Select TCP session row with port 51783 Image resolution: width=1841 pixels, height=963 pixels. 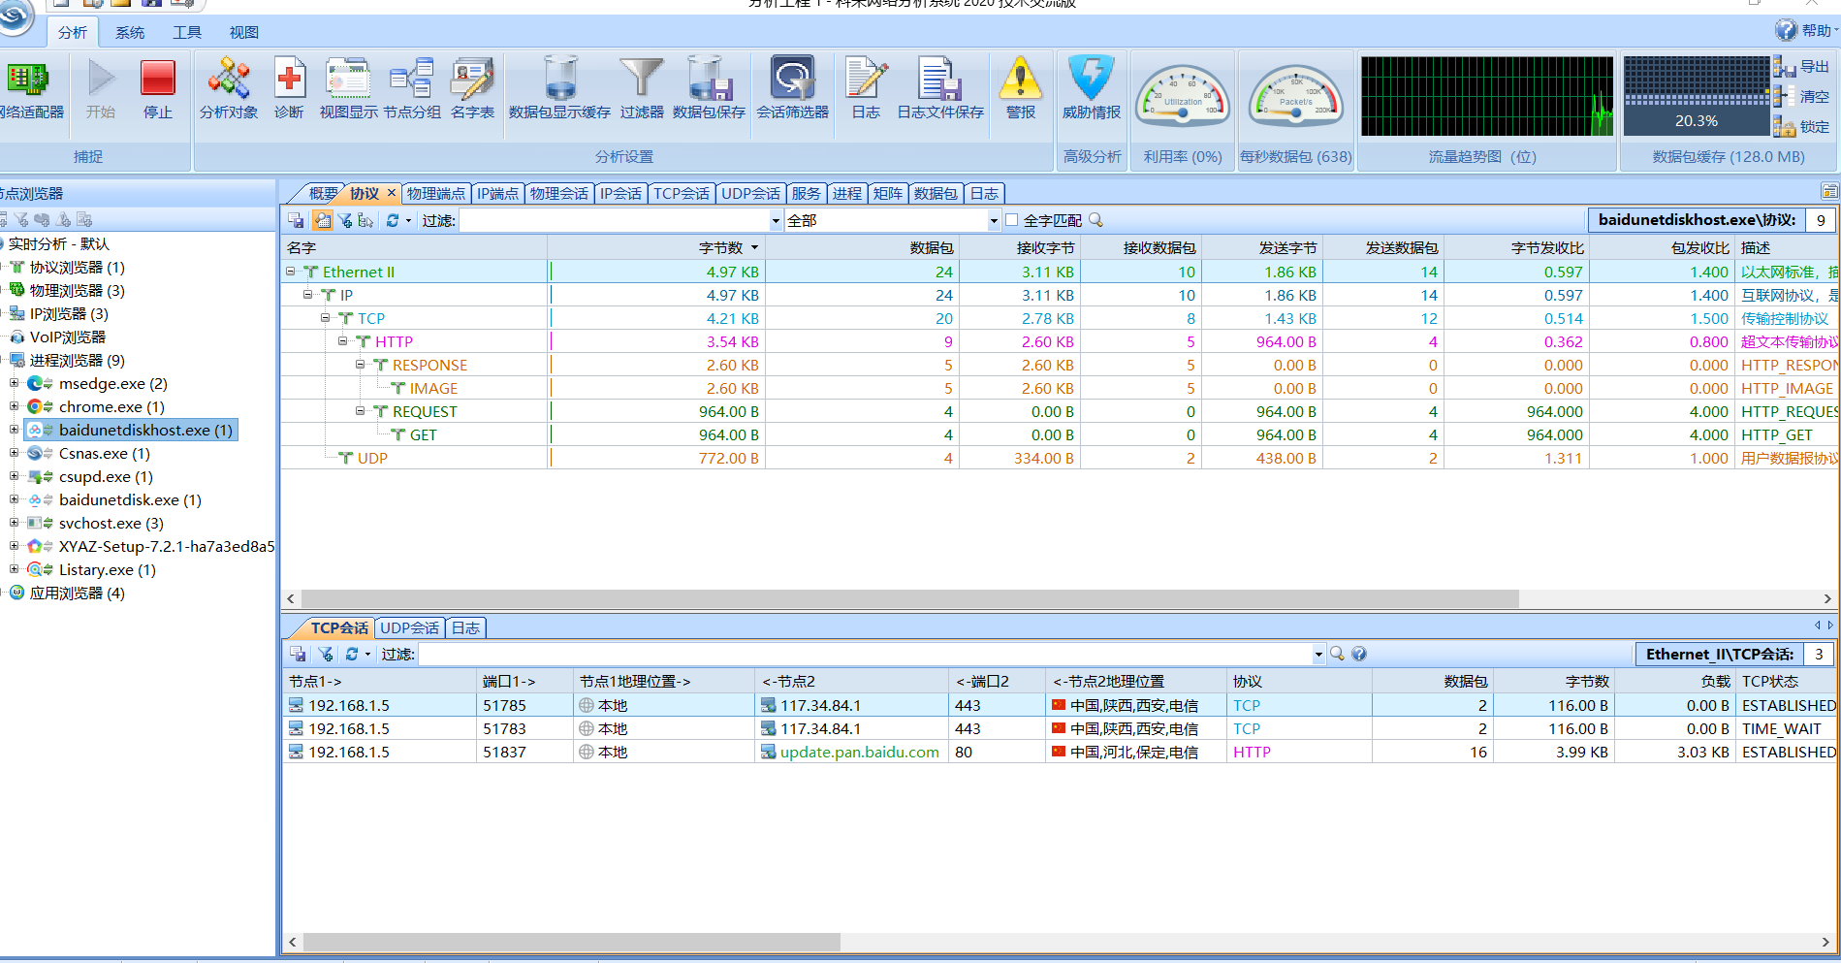[x=1059, y=728]
